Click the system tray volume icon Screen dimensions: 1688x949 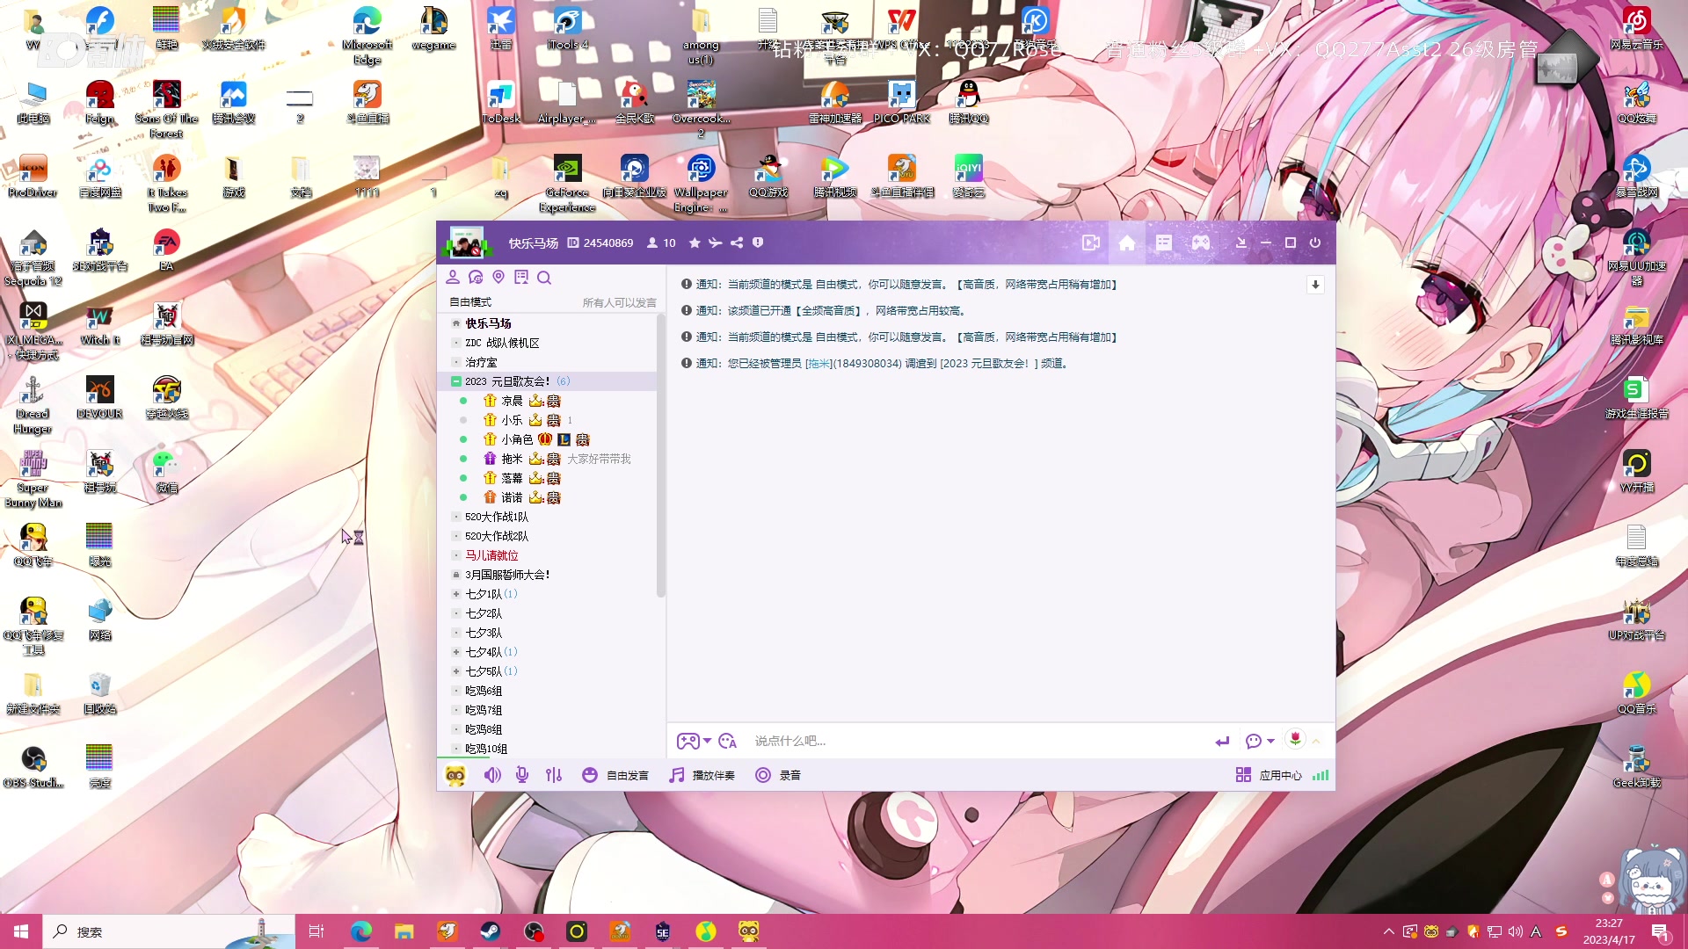click(1515, 931)
